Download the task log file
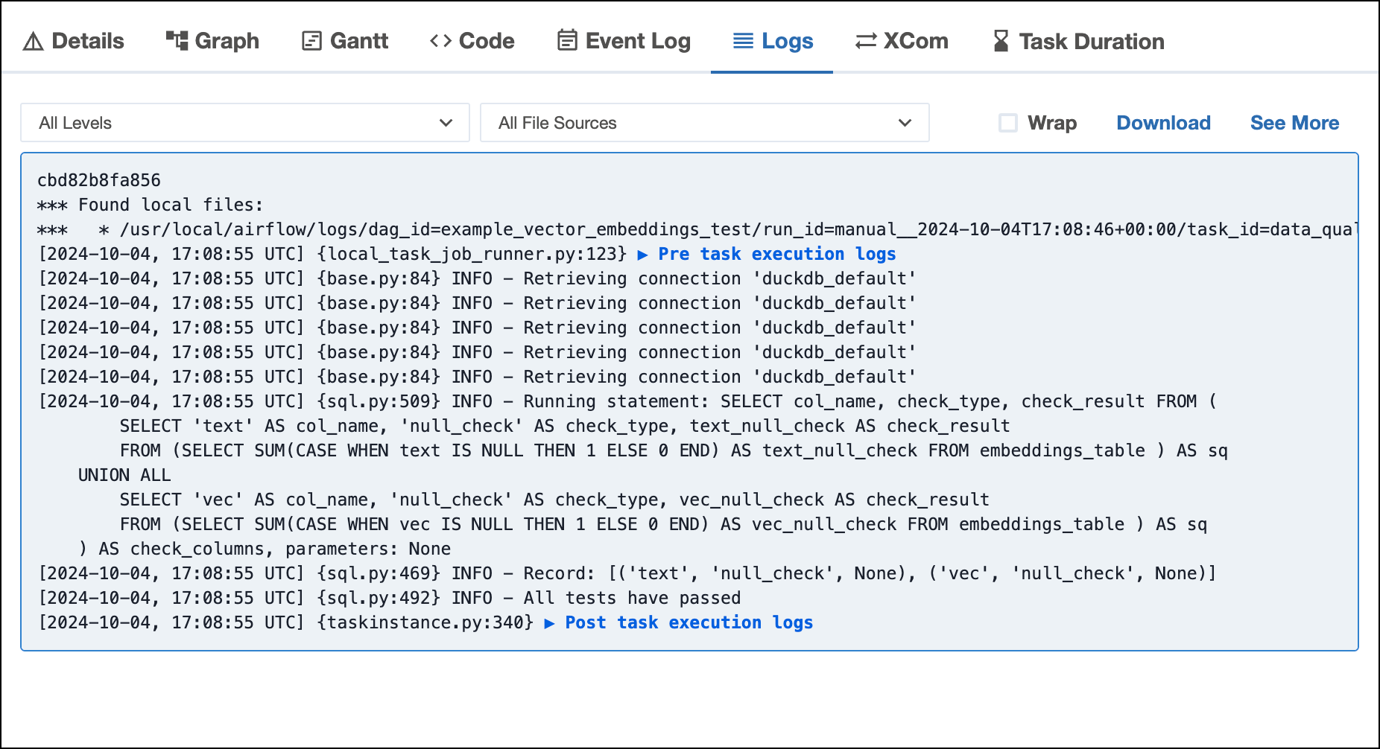The image size is (1380, 749). [x=1163, y=123]
